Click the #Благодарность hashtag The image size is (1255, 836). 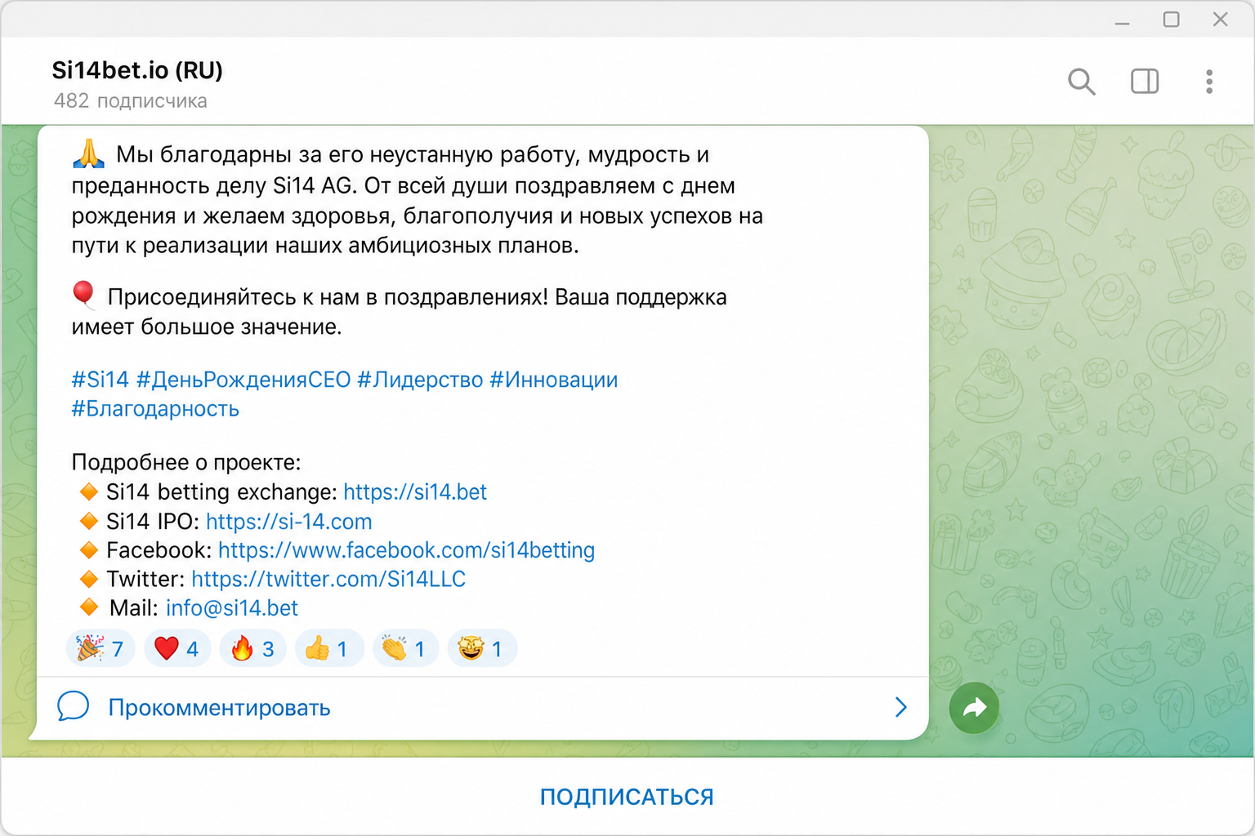pos(155,409)
